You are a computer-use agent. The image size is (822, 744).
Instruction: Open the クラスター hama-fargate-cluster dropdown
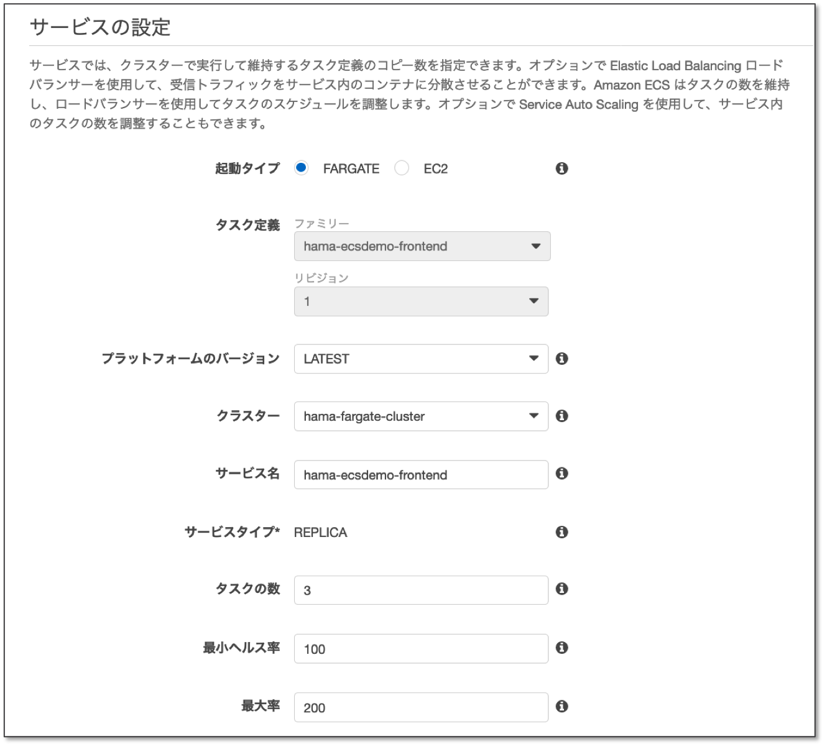421,416
